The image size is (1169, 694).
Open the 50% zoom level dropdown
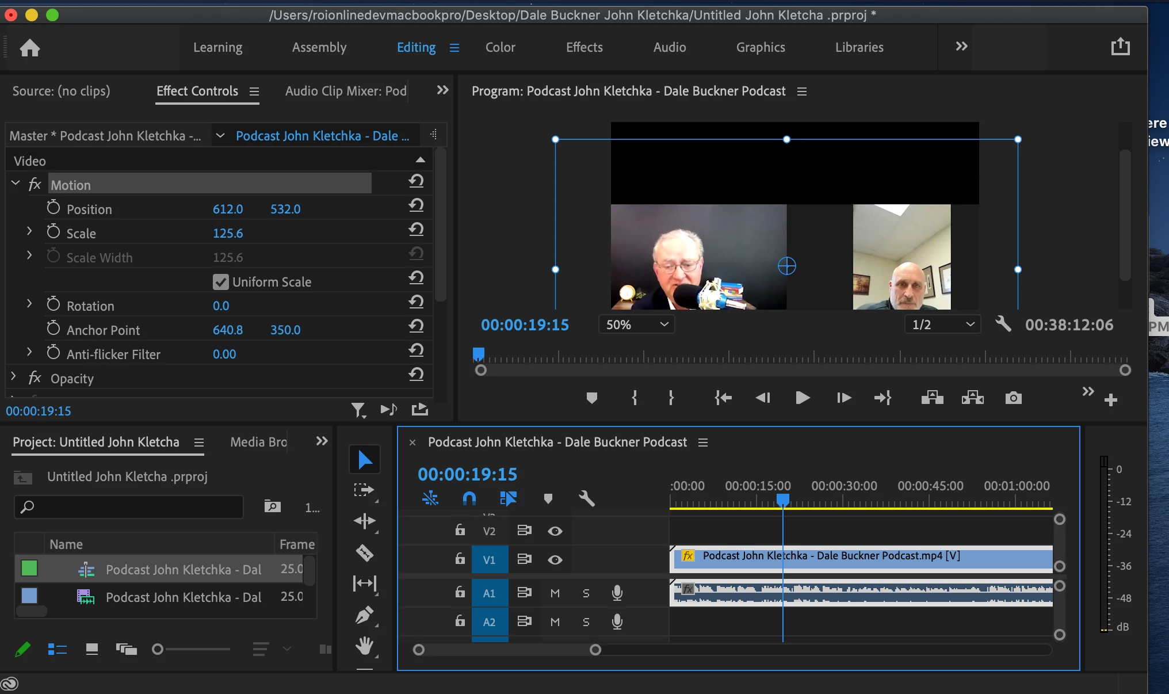point(636,325)
